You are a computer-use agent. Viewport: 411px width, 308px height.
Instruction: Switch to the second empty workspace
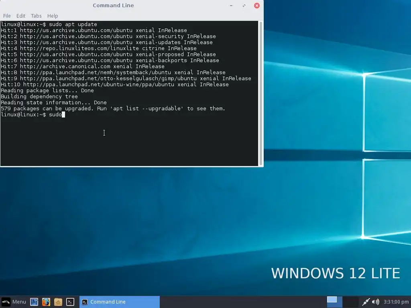point(351,302)
